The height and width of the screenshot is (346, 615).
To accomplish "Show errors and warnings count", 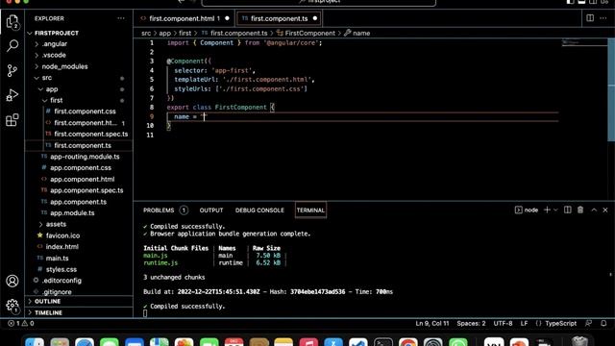I will coord(21,323).
